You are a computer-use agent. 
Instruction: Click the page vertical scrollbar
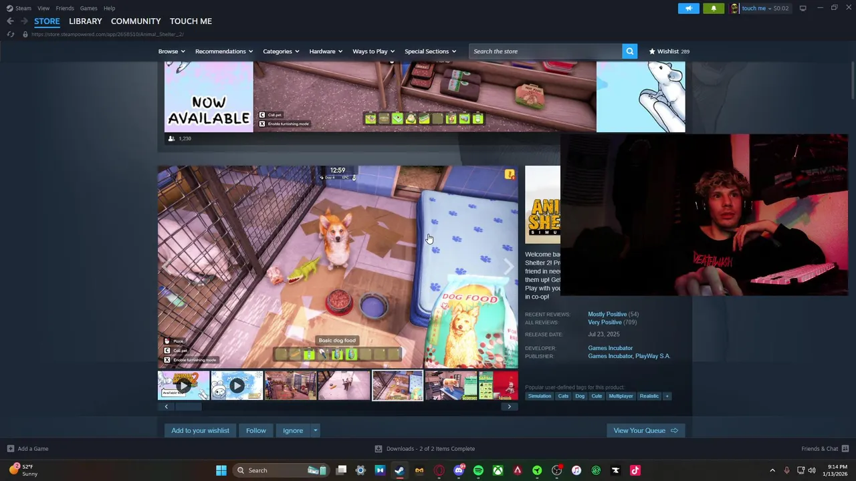point(852,80)
